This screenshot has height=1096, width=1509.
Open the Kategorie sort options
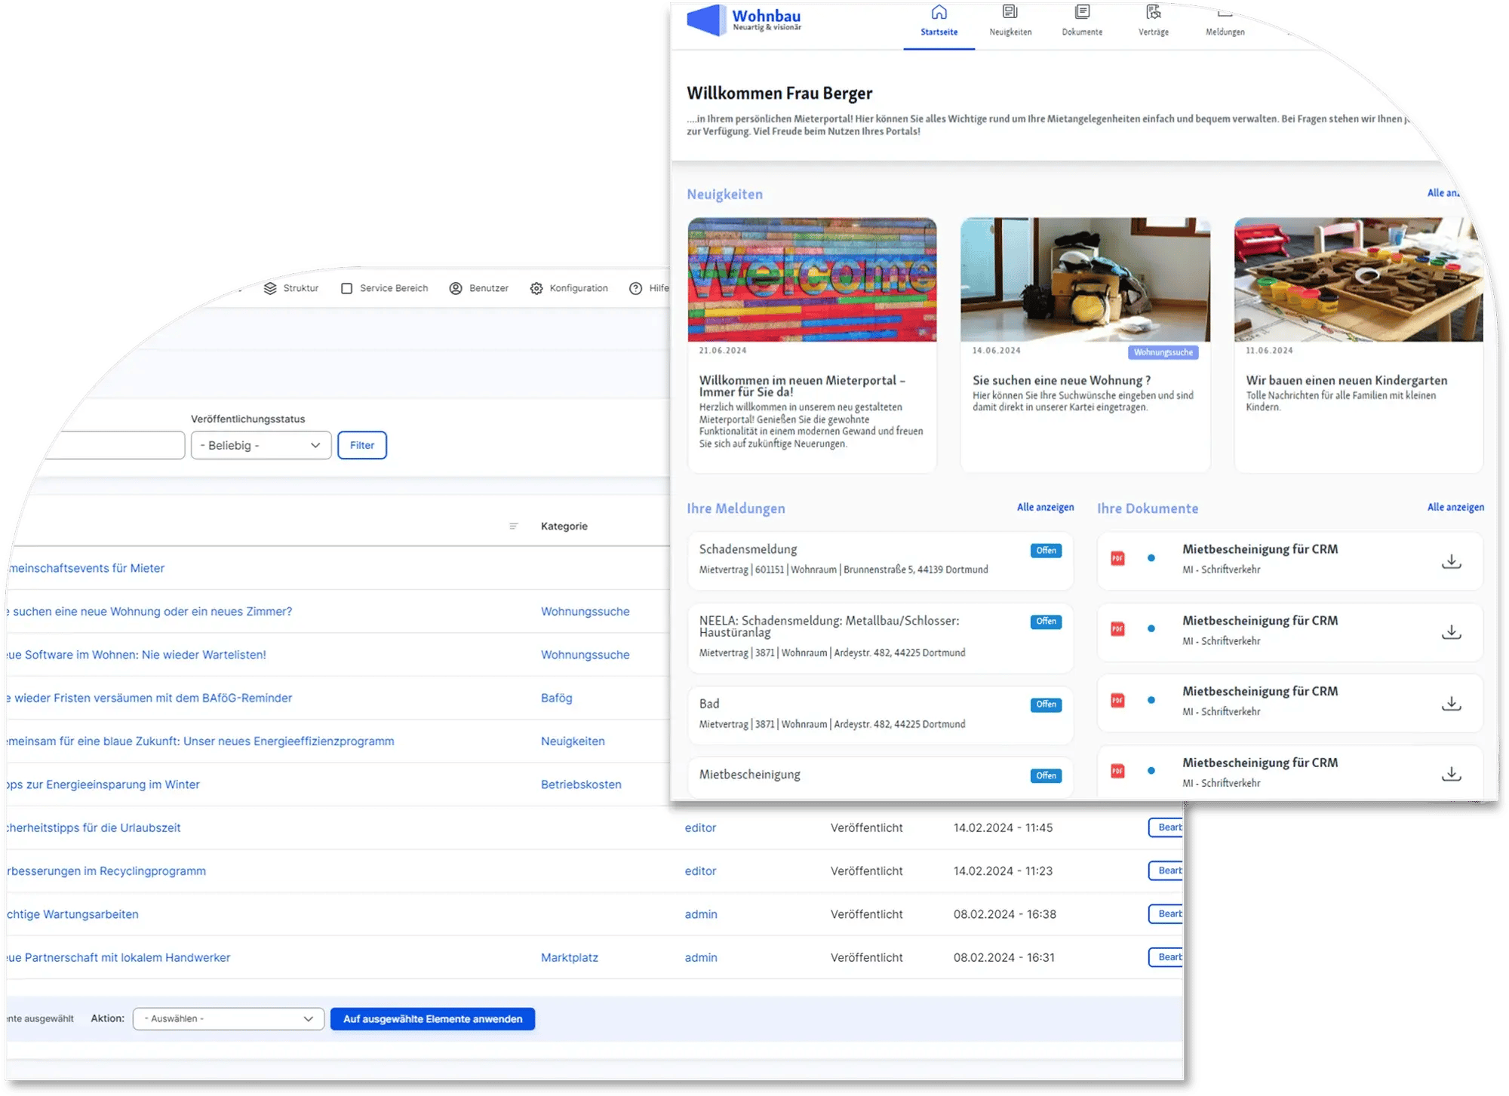click(x=515, y=526)
